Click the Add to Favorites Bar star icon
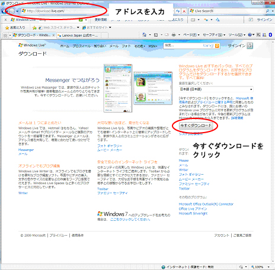The image size is (275, 270). pyautogui.click(x=34, y=28)
